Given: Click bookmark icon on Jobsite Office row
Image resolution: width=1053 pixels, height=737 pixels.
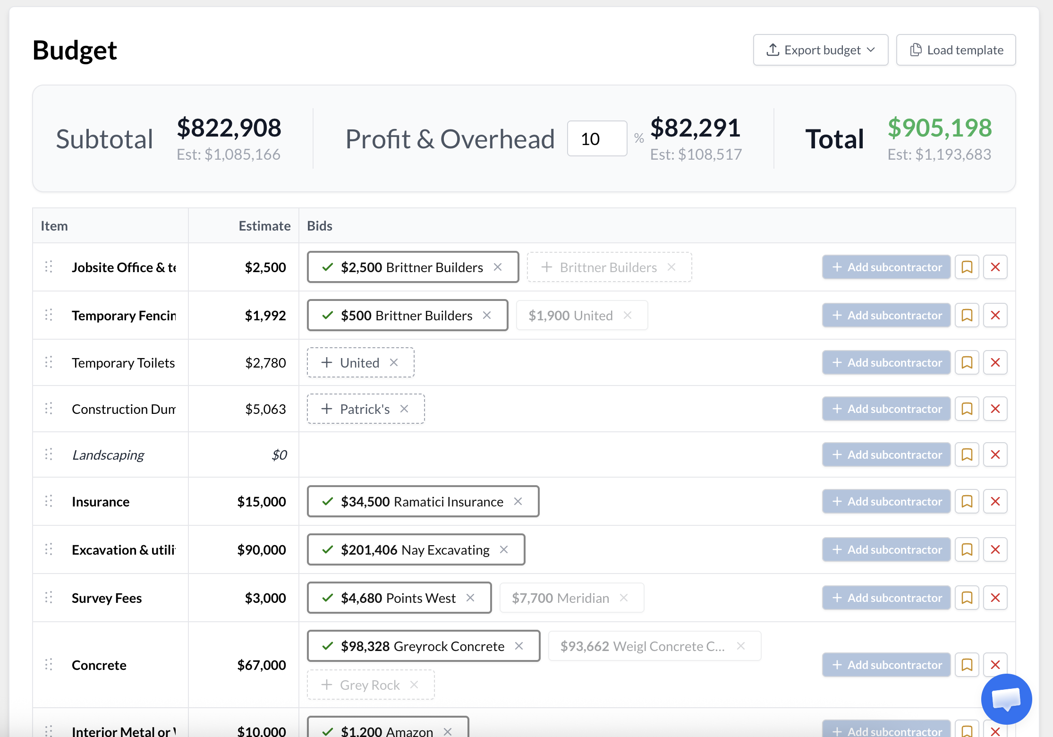Looking at the screenshot, I should 967,267.
